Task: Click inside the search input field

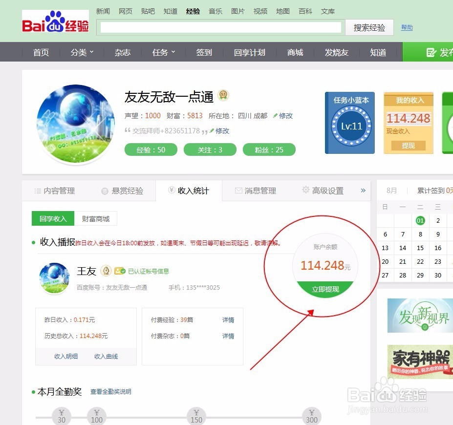Action: (220, 27)
